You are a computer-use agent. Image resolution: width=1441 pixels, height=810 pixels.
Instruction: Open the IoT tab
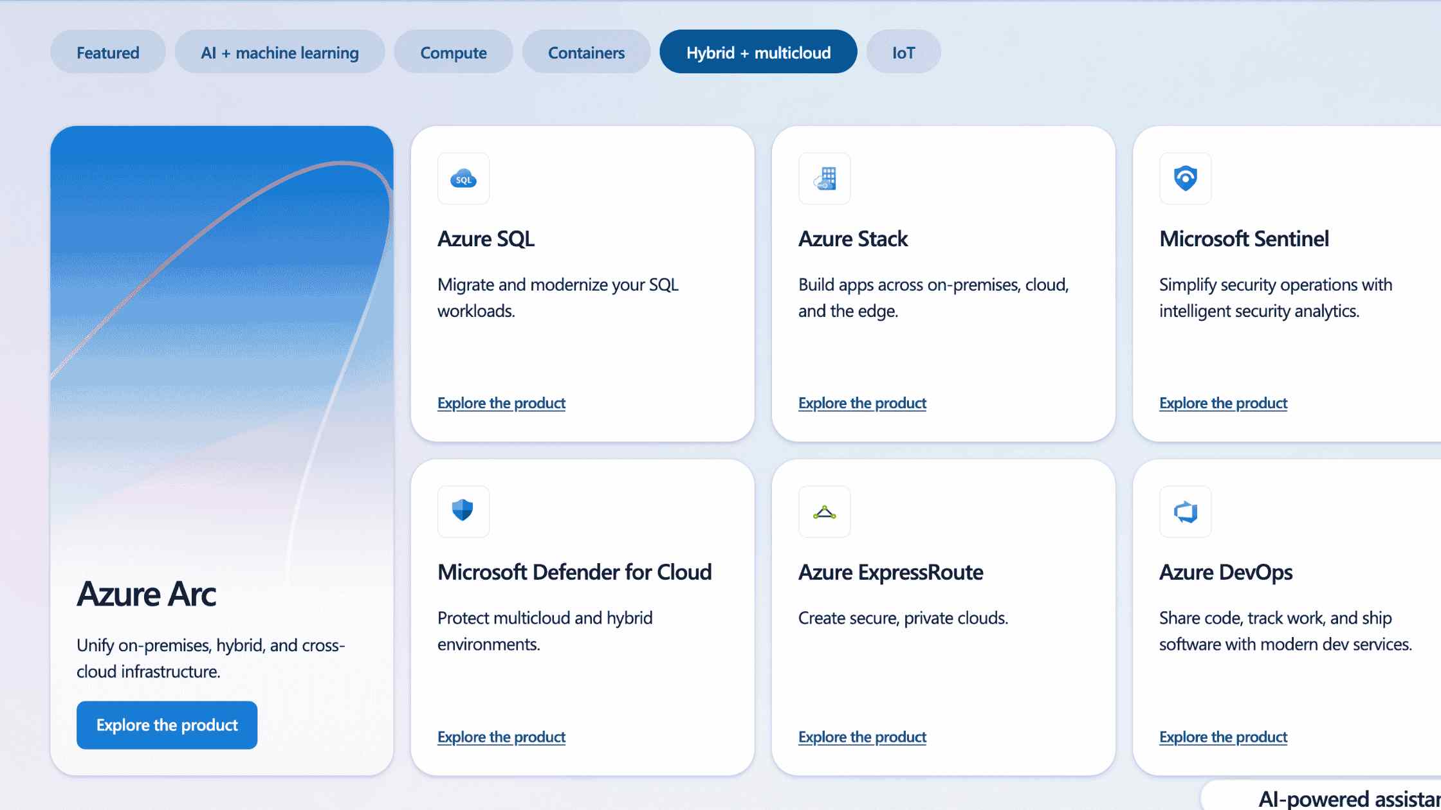pos(903,52)
